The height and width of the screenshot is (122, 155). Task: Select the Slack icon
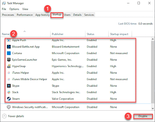pos(9,92)
